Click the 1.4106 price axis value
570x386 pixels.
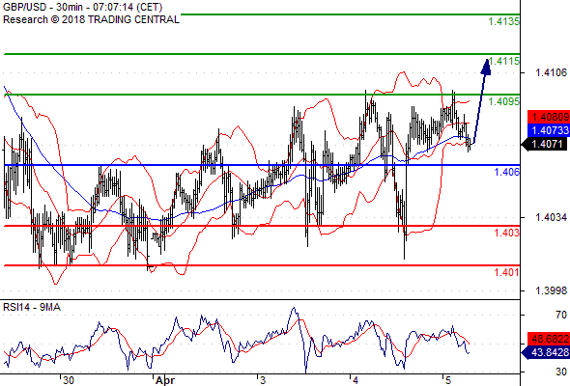551,73
